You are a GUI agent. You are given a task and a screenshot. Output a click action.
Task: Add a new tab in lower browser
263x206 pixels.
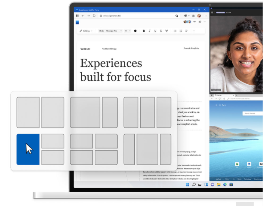[236, 95]
